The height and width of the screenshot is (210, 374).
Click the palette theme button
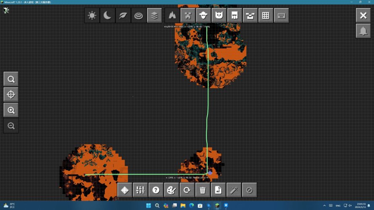(x=171, y=190)
